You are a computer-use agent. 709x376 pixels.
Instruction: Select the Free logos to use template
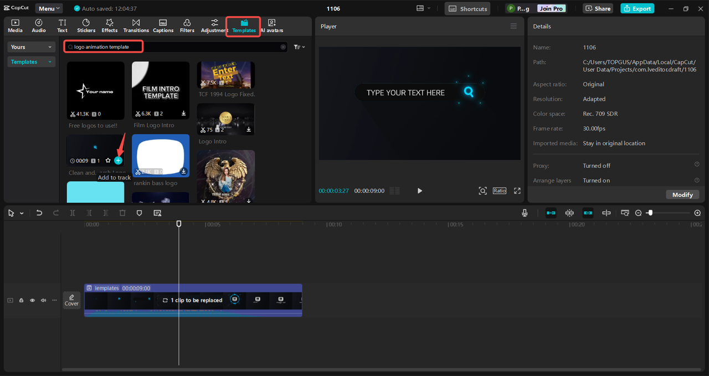(96, 91)
